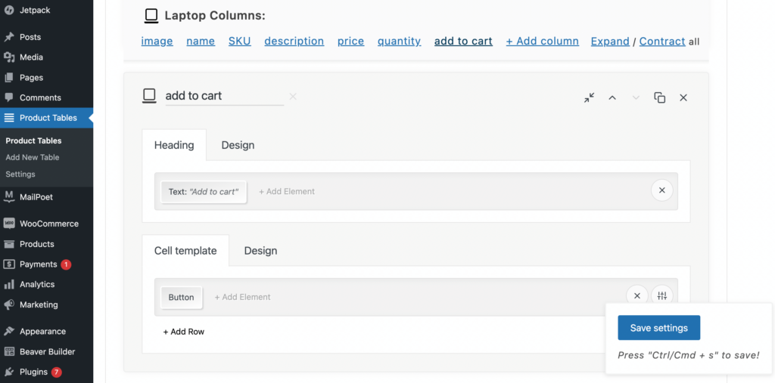Contract all columns
775x383 pixels.
[x=661, y=42]
